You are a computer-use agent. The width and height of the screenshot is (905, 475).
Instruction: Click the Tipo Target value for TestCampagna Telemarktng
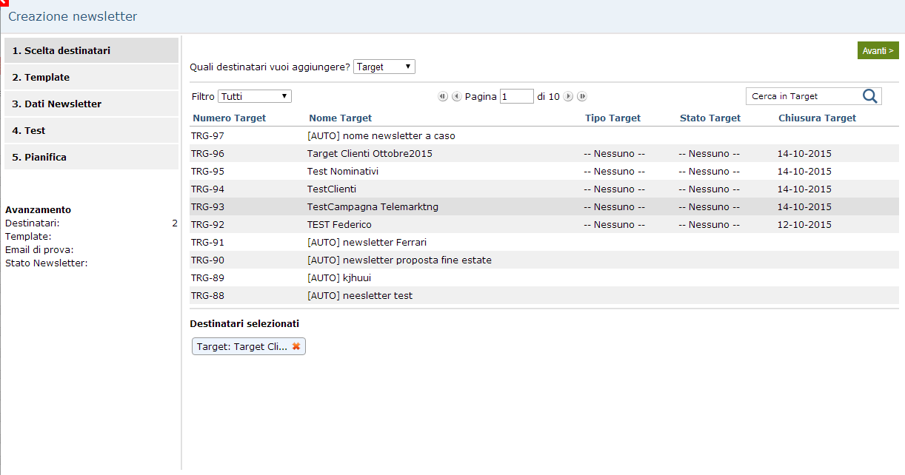pyautogui.click(x=614, y=207)
